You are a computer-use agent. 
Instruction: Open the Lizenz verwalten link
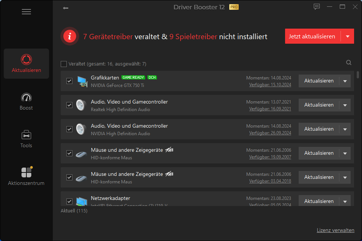336,230
